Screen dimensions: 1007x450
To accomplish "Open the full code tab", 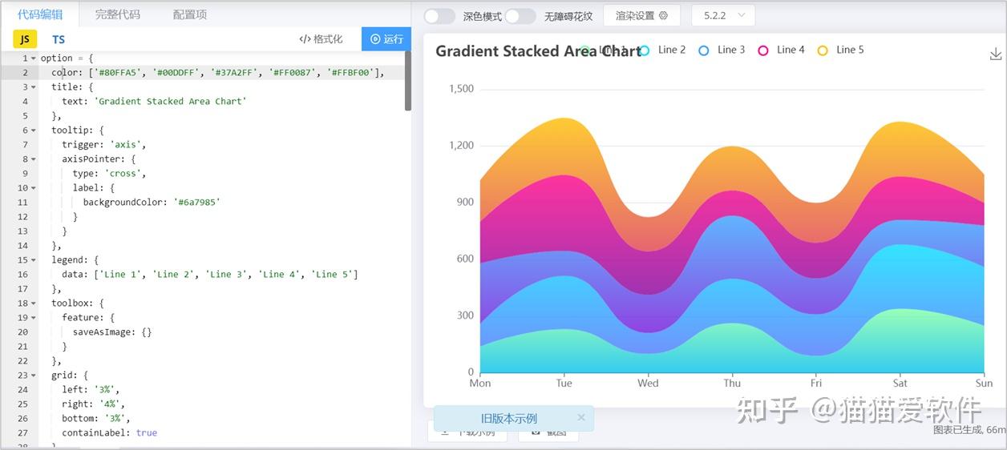I will pyautogui.click(x=117, y=14).
